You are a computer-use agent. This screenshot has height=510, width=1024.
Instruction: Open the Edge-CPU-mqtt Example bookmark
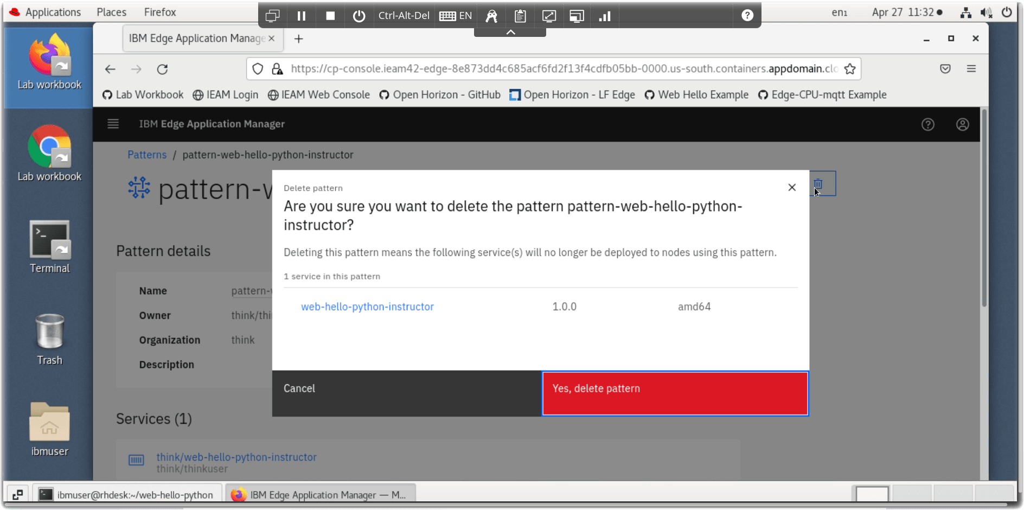click(822, 95)
